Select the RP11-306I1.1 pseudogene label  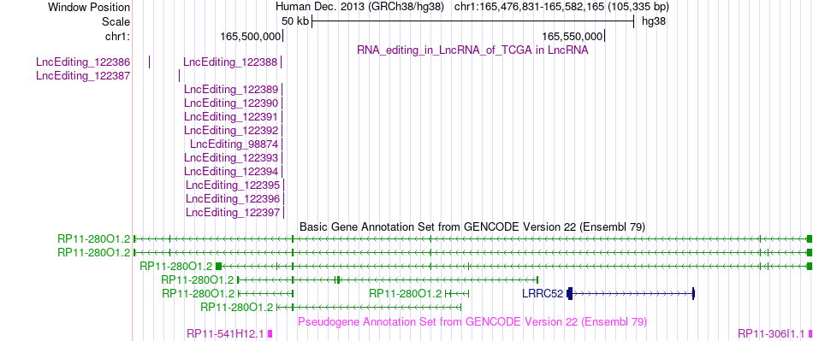click(772, 333)
